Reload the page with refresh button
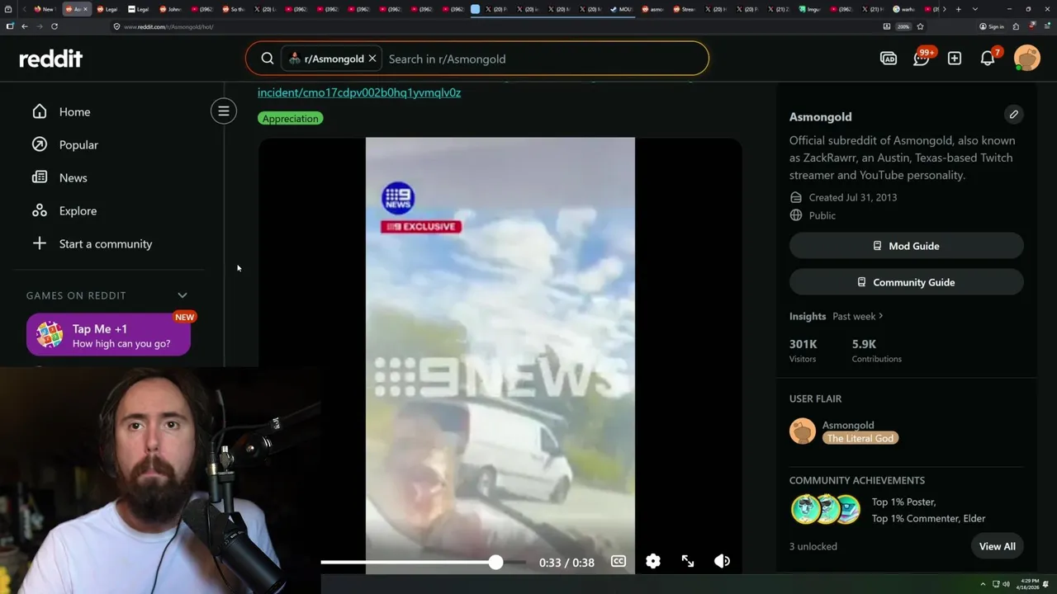The width and height of the screenshot is (1057, 594). point(55,26)
